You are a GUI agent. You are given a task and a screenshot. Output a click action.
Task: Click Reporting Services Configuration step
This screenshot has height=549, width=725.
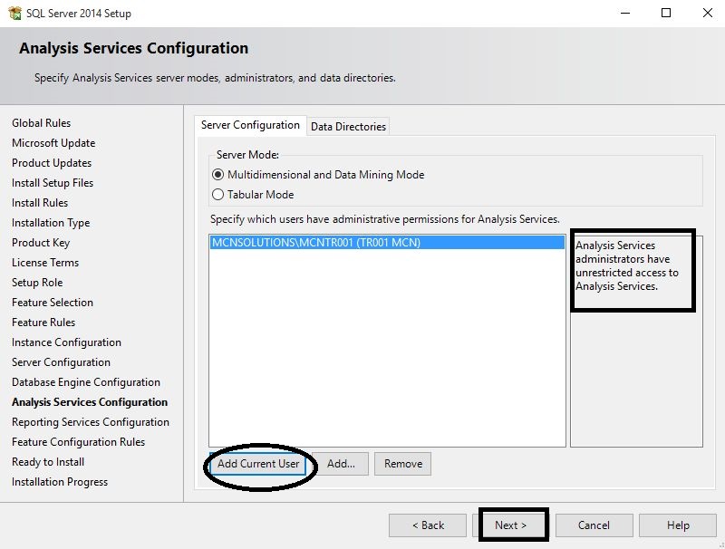click(91, 422)
